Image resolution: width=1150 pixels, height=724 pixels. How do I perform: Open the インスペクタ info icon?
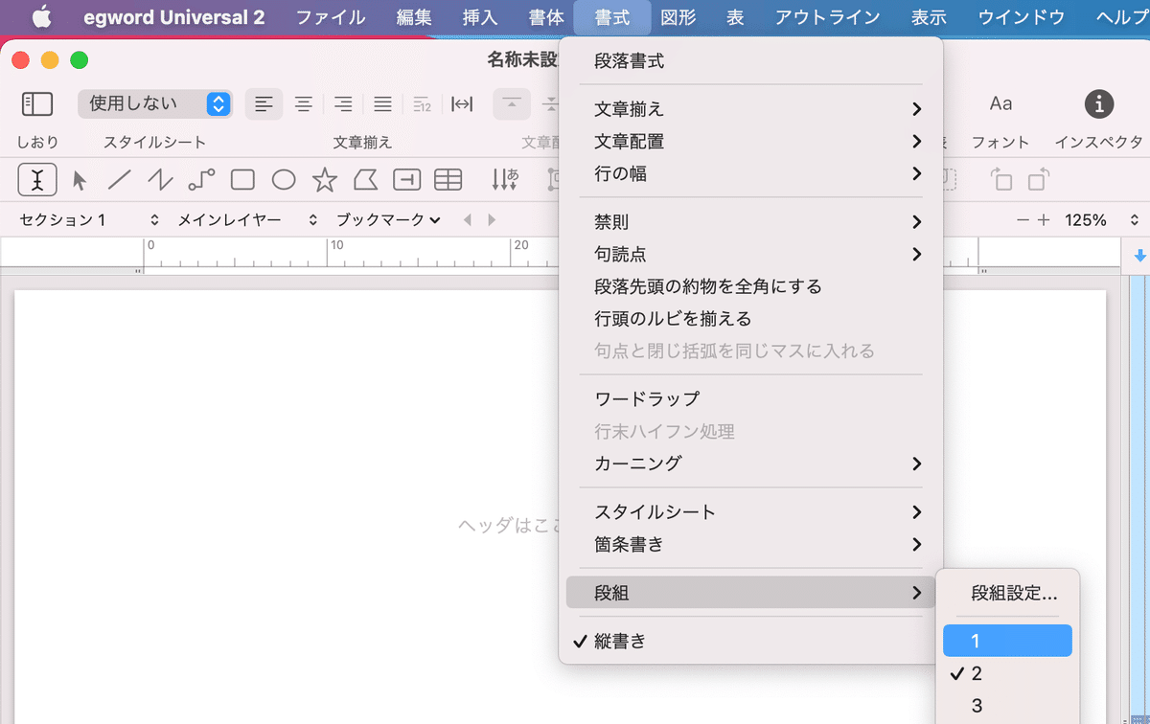(1098, 103)
